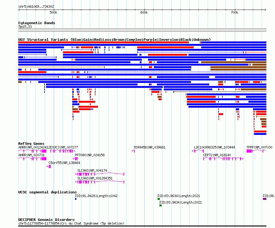275x228 pixels.
Task: Click the black unknown variant line in DGV track
Action: [x=220, y=92]
